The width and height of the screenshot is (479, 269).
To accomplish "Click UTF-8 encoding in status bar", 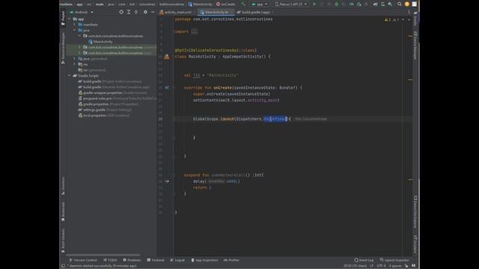I will point(381,266).
